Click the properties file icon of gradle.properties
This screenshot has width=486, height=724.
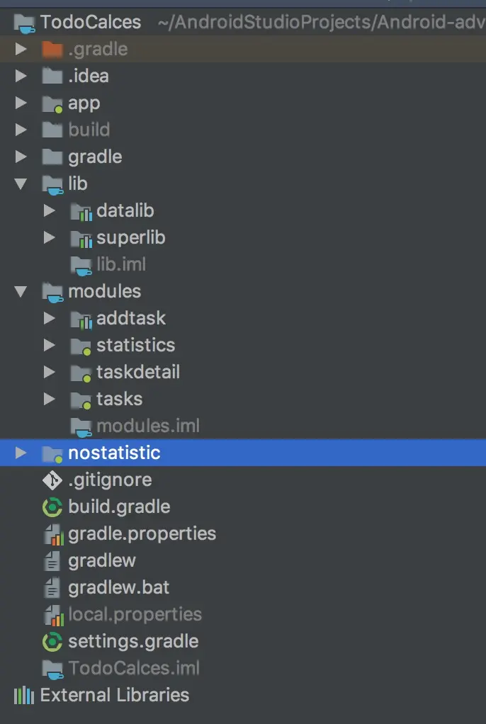tap(53, 534)
